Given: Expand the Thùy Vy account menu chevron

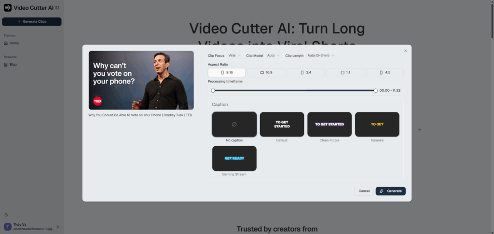Looking at the screenshot, I should pos(58,227).
